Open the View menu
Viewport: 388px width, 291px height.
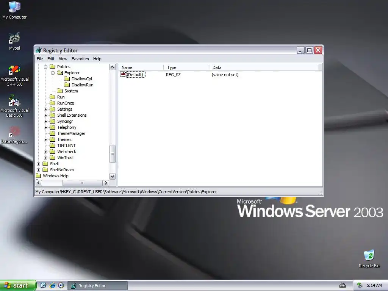[x=63, y=59]
